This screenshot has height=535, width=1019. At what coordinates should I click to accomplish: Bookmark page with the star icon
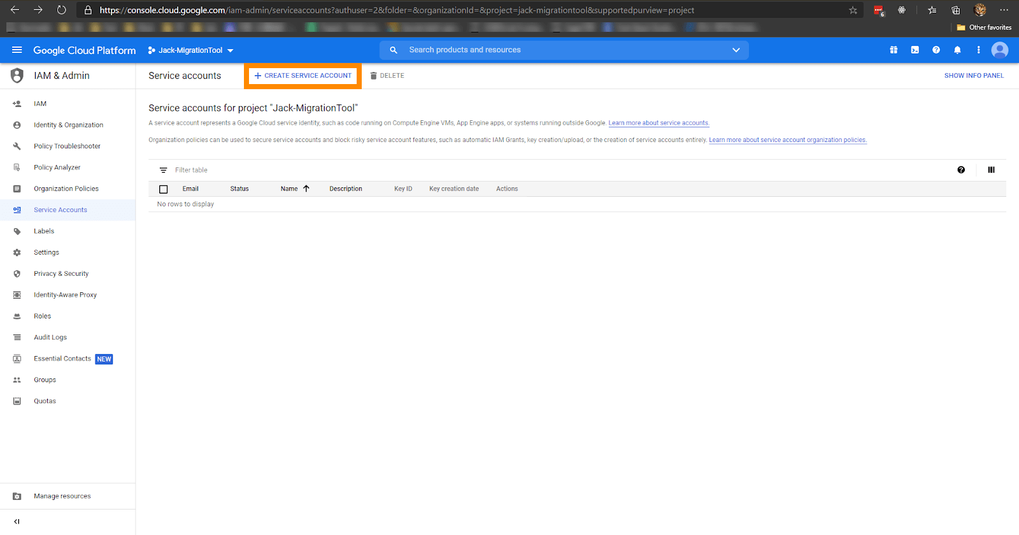pyautogui.click(x=853, y=10)
